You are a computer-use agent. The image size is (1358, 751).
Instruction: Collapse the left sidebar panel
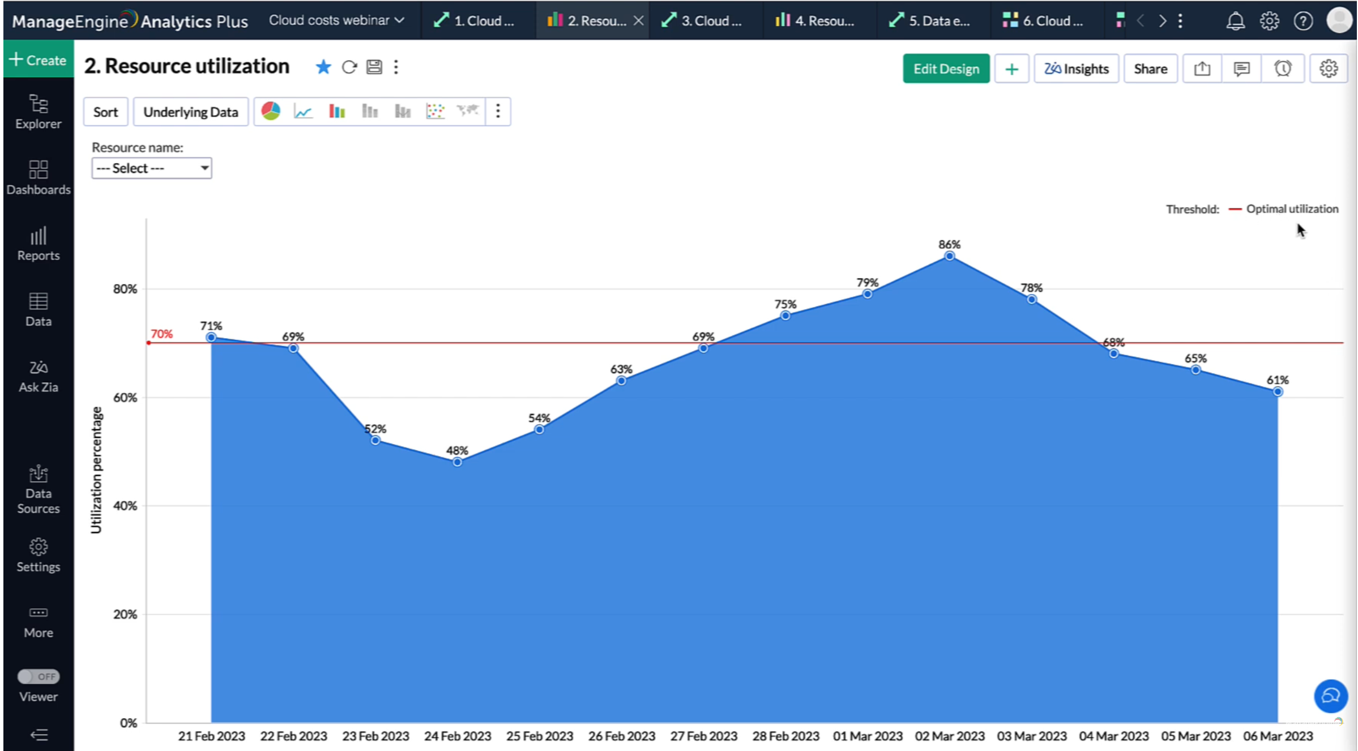pyautogui.click(x=39, y=735)
